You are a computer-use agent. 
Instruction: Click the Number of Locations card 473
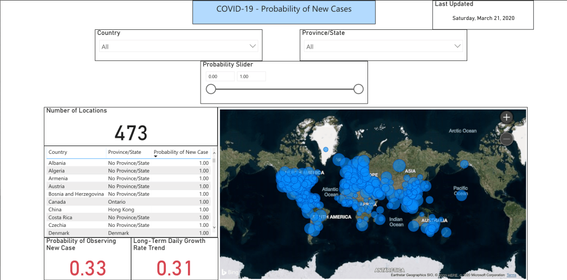point(131,133)
